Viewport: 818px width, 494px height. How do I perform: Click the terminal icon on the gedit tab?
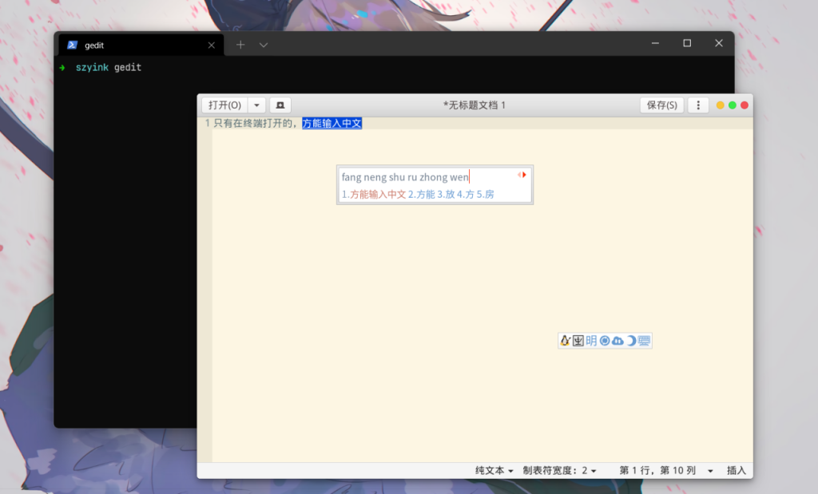coord(73,45)
